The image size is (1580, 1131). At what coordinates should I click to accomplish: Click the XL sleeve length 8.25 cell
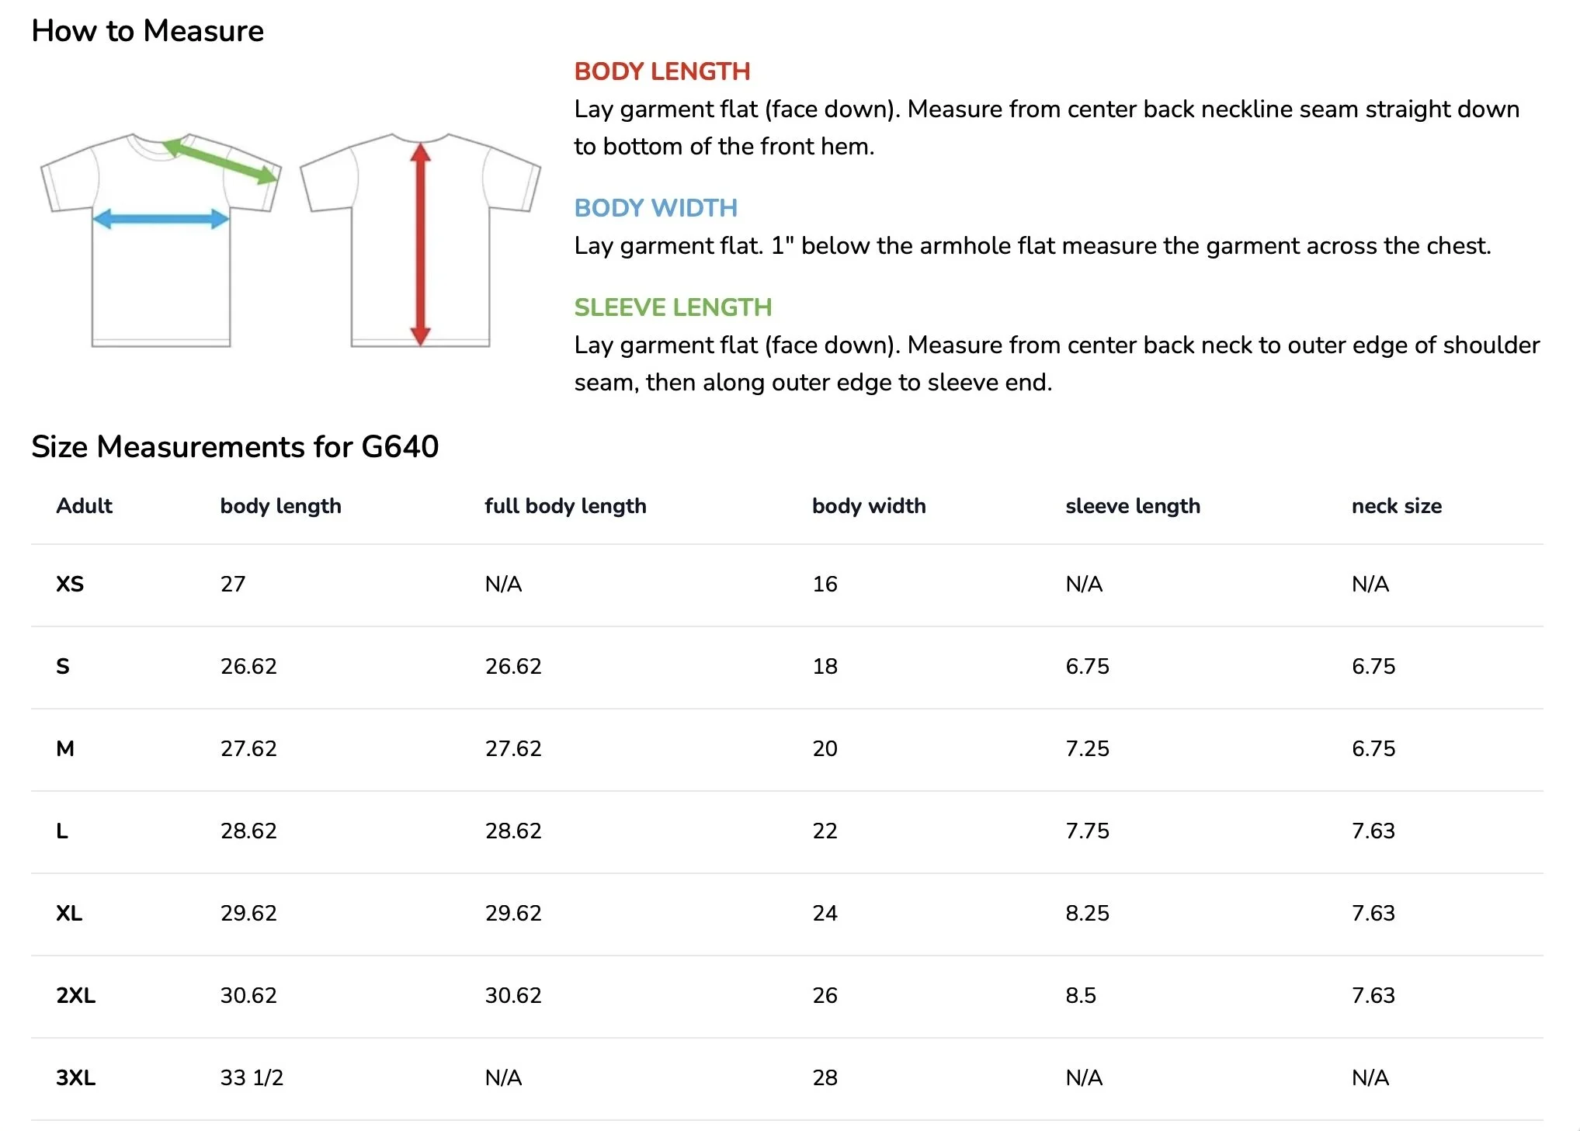coord(1087,913)
